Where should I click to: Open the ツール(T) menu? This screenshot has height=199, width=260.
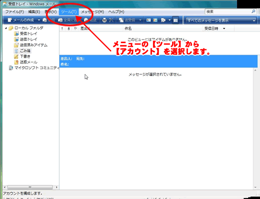coord(69,12)
